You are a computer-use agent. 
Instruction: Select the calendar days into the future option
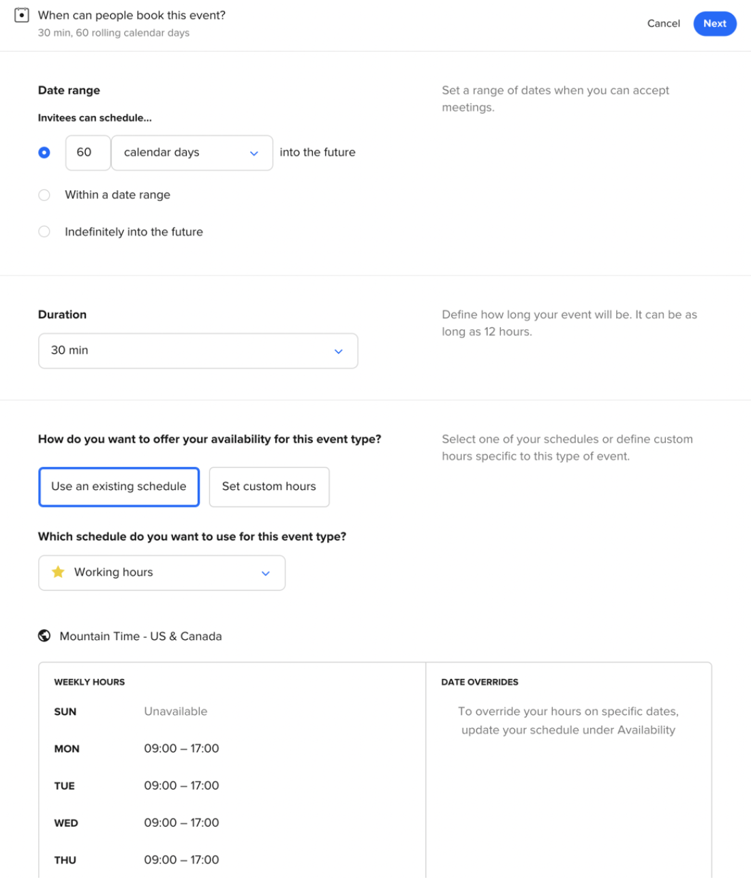[43, 153]
